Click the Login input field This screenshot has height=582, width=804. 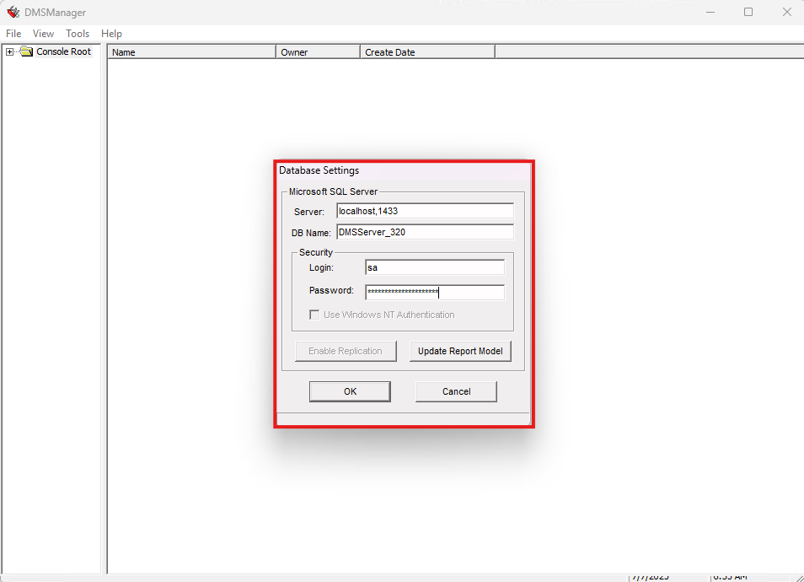(434, 267)
